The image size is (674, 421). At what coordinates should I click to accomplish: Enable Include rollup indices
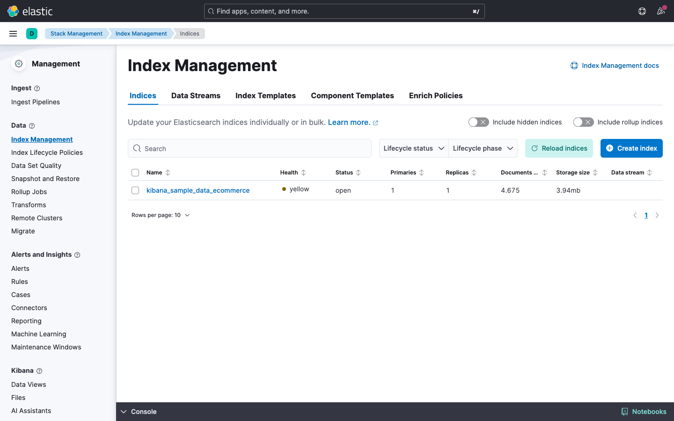click(x=583, y=122)
